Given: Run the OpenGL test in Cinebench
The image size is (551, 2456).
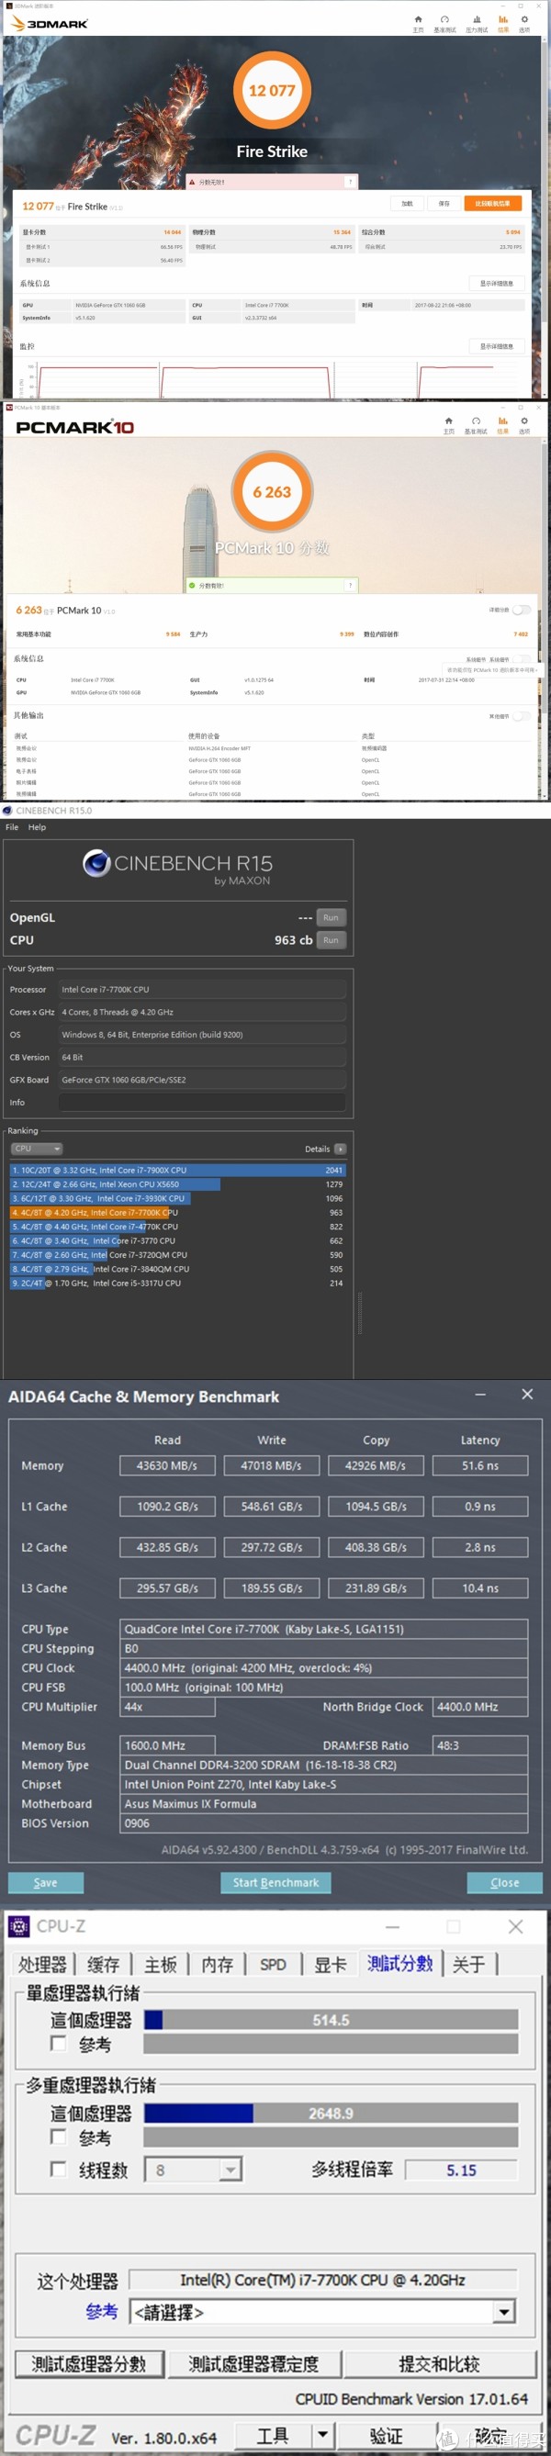Looking at the screenshot, I should click(331, 917).
